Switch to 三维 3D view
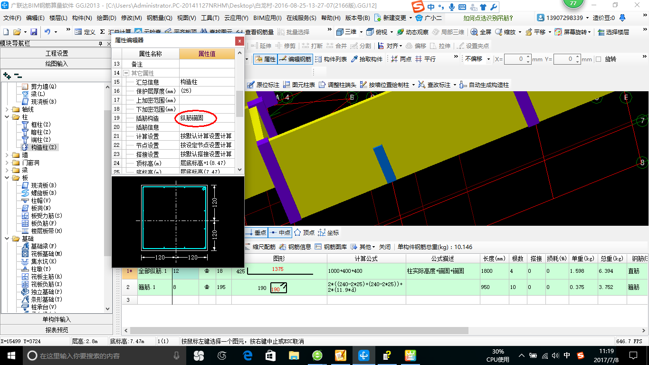 [x=347, y=32]
